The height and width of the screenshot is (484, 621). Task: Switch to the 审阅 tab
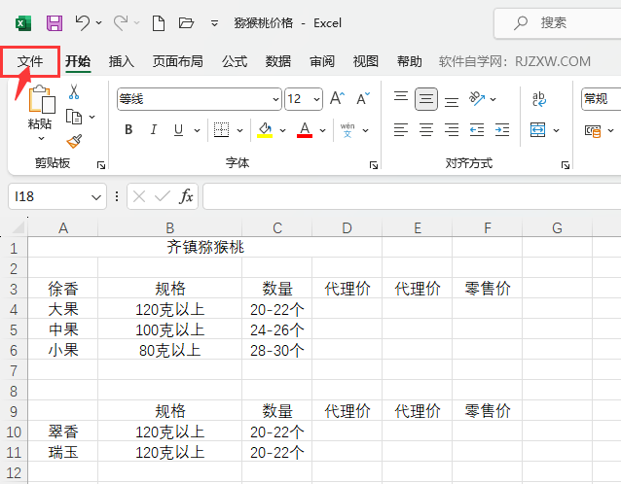pos(322,61)
